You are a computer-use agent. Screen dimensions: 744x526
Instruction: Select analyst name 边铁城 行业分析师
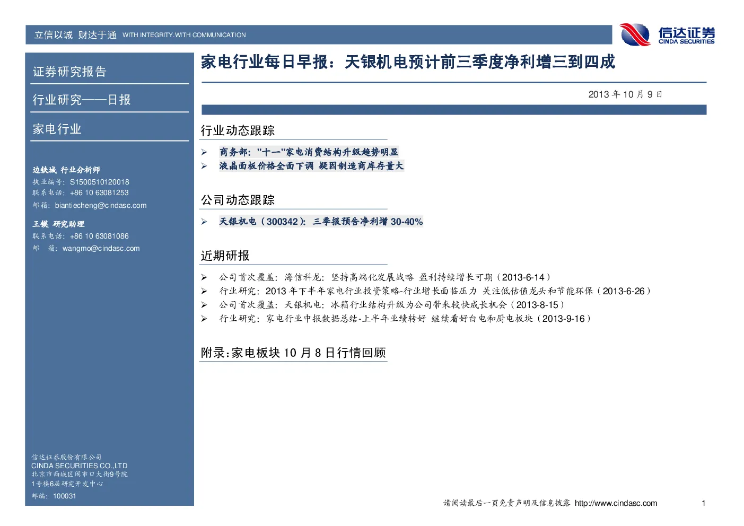coord(66,170)
